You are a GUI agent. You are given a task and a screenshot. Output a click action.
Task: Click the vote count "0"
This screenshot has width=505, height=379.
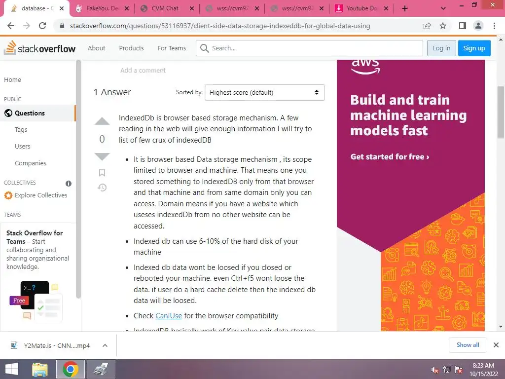coord(102,139)
